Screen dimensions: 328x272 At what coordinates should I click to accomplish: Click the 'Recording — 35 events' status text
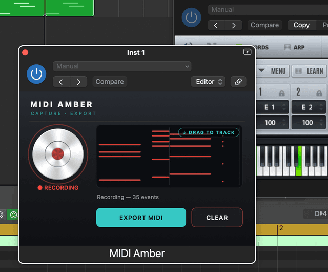[128, 197]
